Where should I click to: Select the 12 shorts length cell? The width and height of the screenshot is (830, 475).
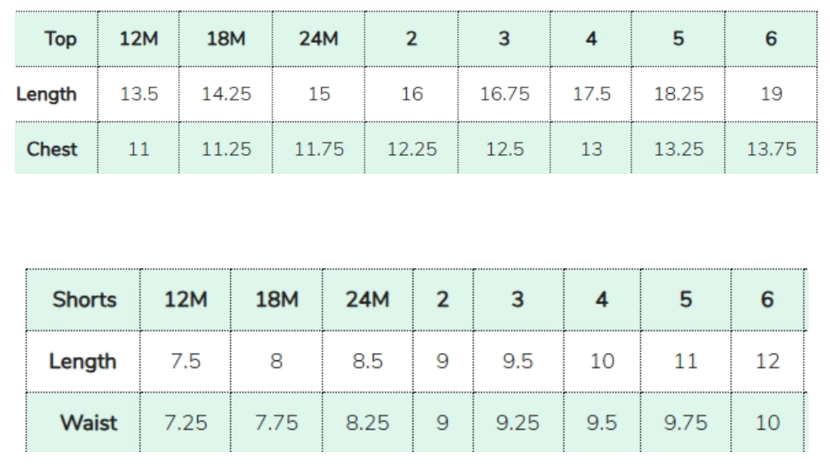767,361
